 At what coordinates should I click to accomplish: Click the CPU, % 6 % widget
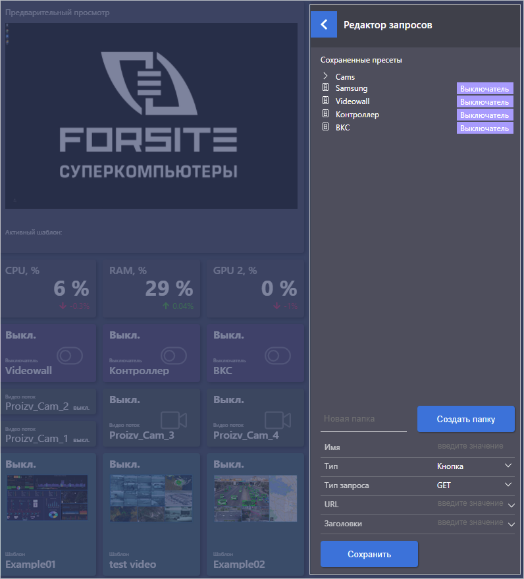click(48, 289)
